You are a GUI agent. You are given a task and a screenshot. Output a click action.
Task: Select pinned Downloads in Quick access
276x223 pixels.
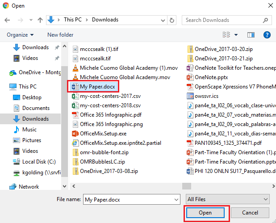tap(35, 47)
